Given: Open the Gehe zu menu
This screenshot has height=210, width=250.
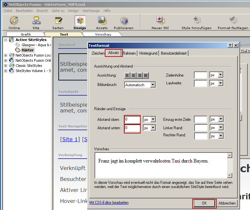Looking at the screenshot, I should [58, 11].
